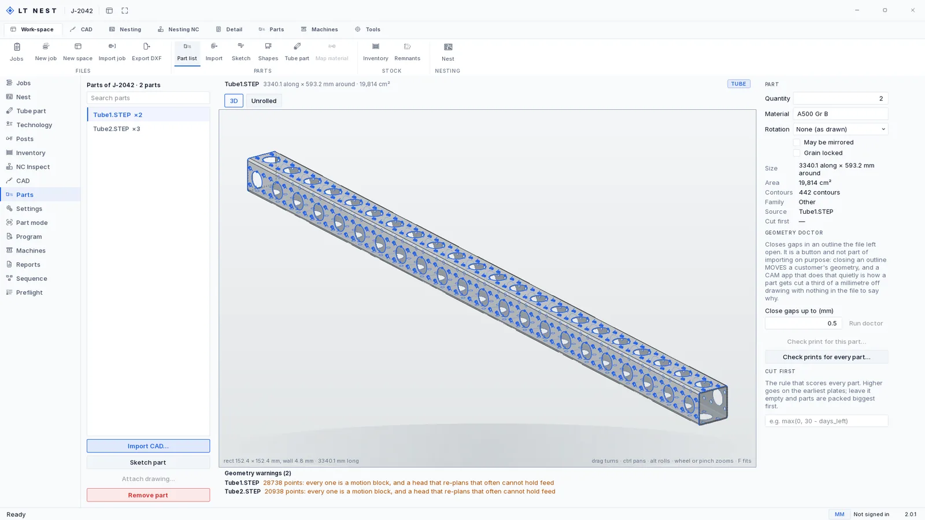Click the Tube part toolbar icon
The width and height of the screenshot is (925, 520).
297,52
